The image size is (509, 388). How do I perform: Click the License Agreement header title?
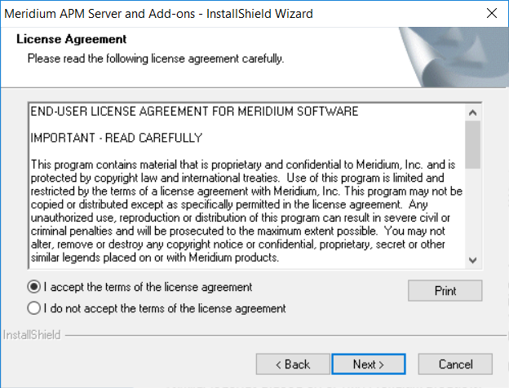pos(72,39)
